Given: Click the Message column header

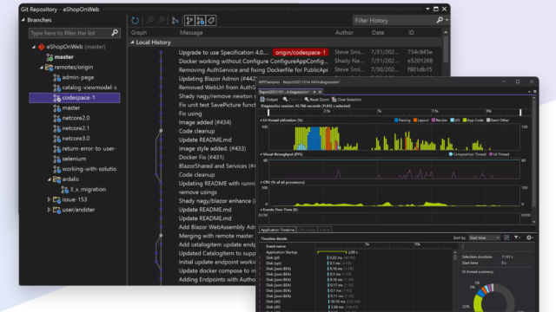Looking at the screenshot, I should tap(191, 33).
